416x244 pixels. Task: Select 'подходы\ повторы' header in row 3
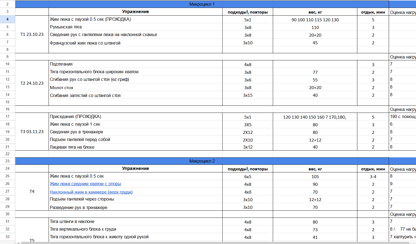pyautogui.click(x=248, y=12)
